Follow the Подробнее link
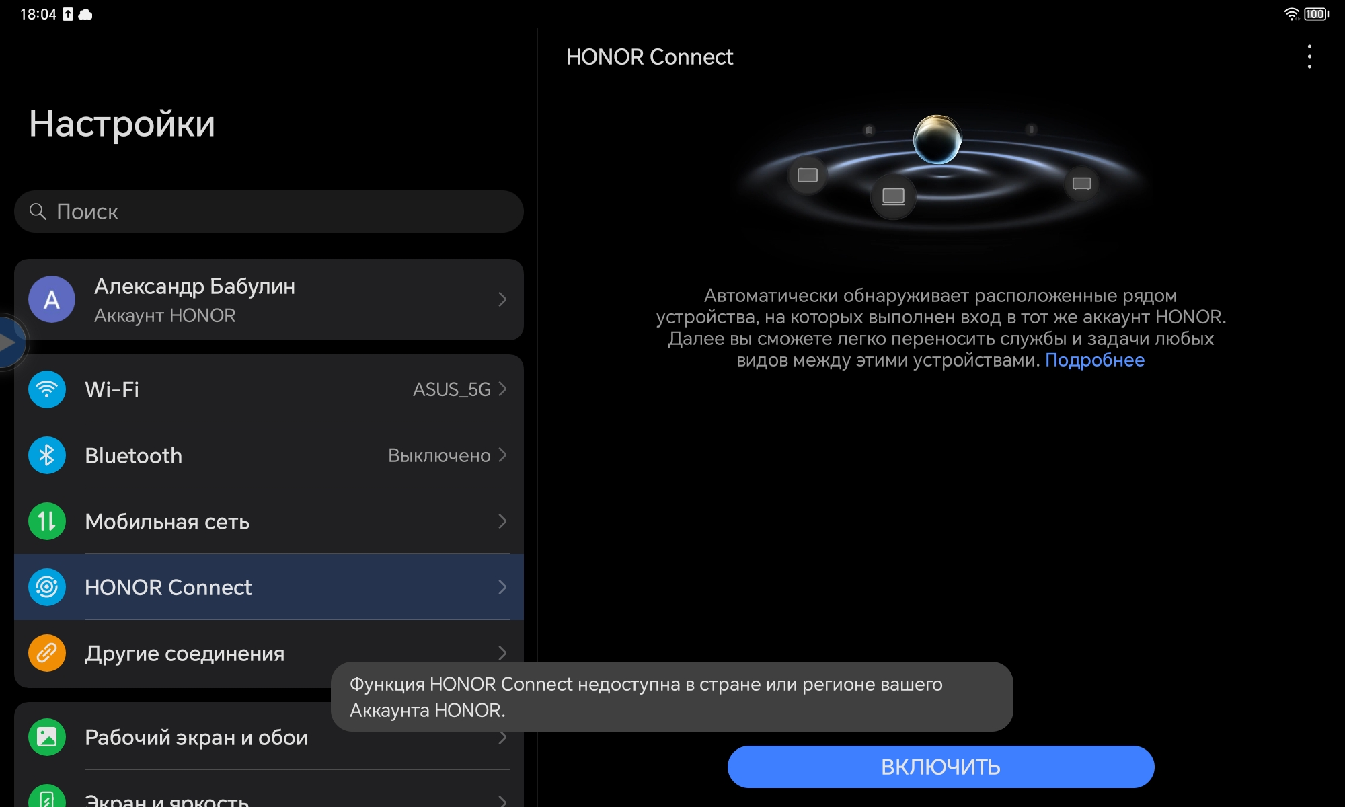The height and width of the screenshot is (807, 1345). click(x=1094, y=360)
